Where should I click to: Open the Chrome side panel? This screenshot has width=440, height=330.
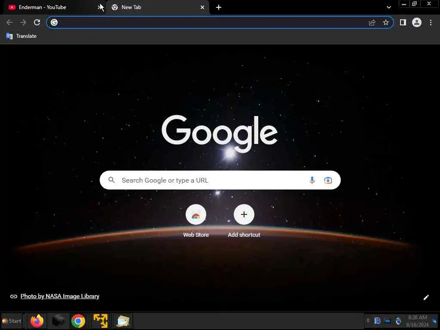click(403, 22)
